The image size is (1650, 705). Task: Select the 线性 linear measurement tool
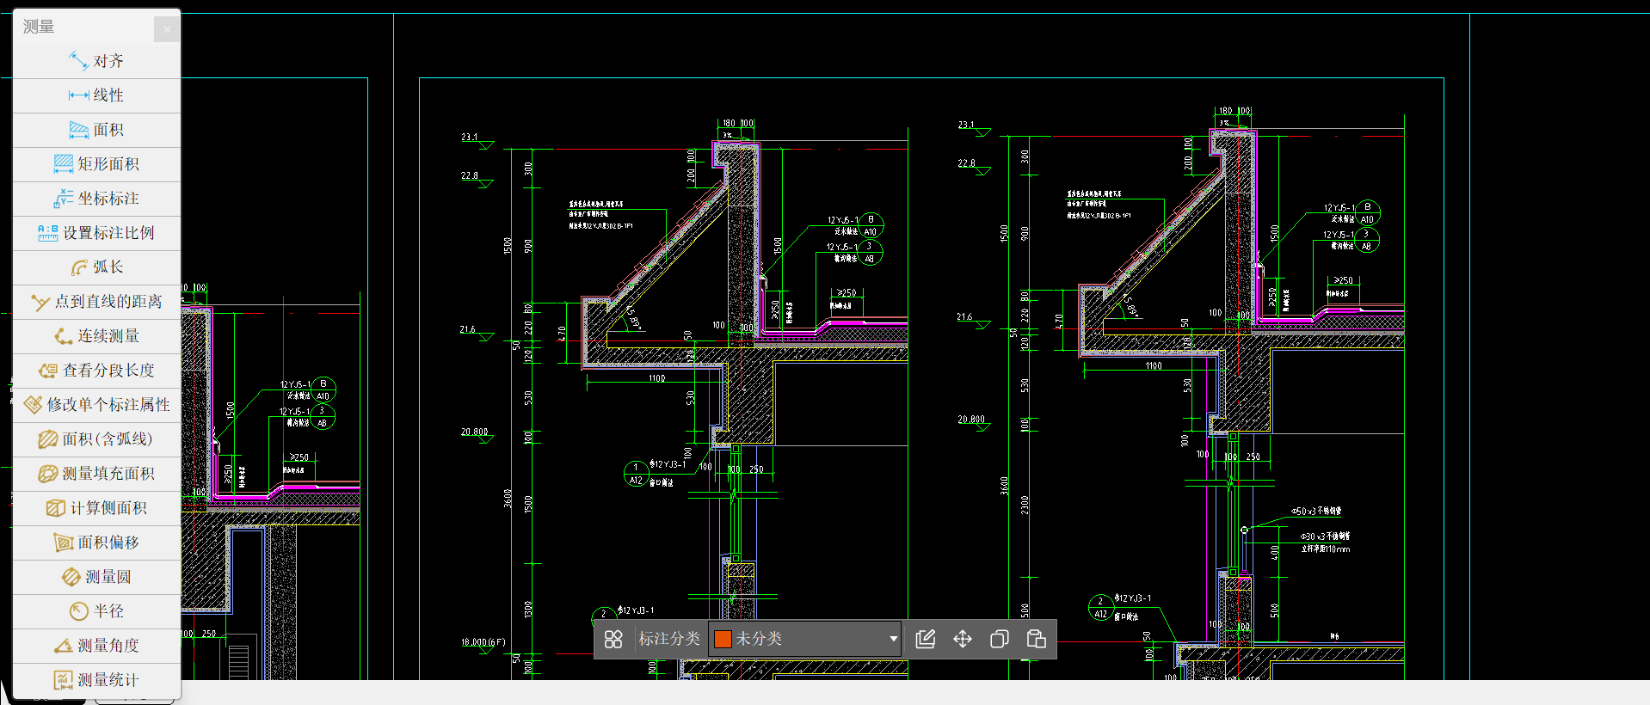tap(96, 95)
